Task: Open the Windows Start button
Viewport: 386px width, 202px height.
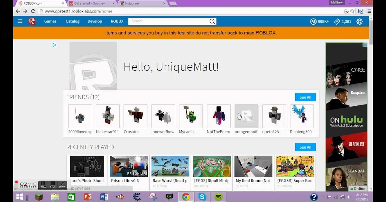Action: coord(20,197)
